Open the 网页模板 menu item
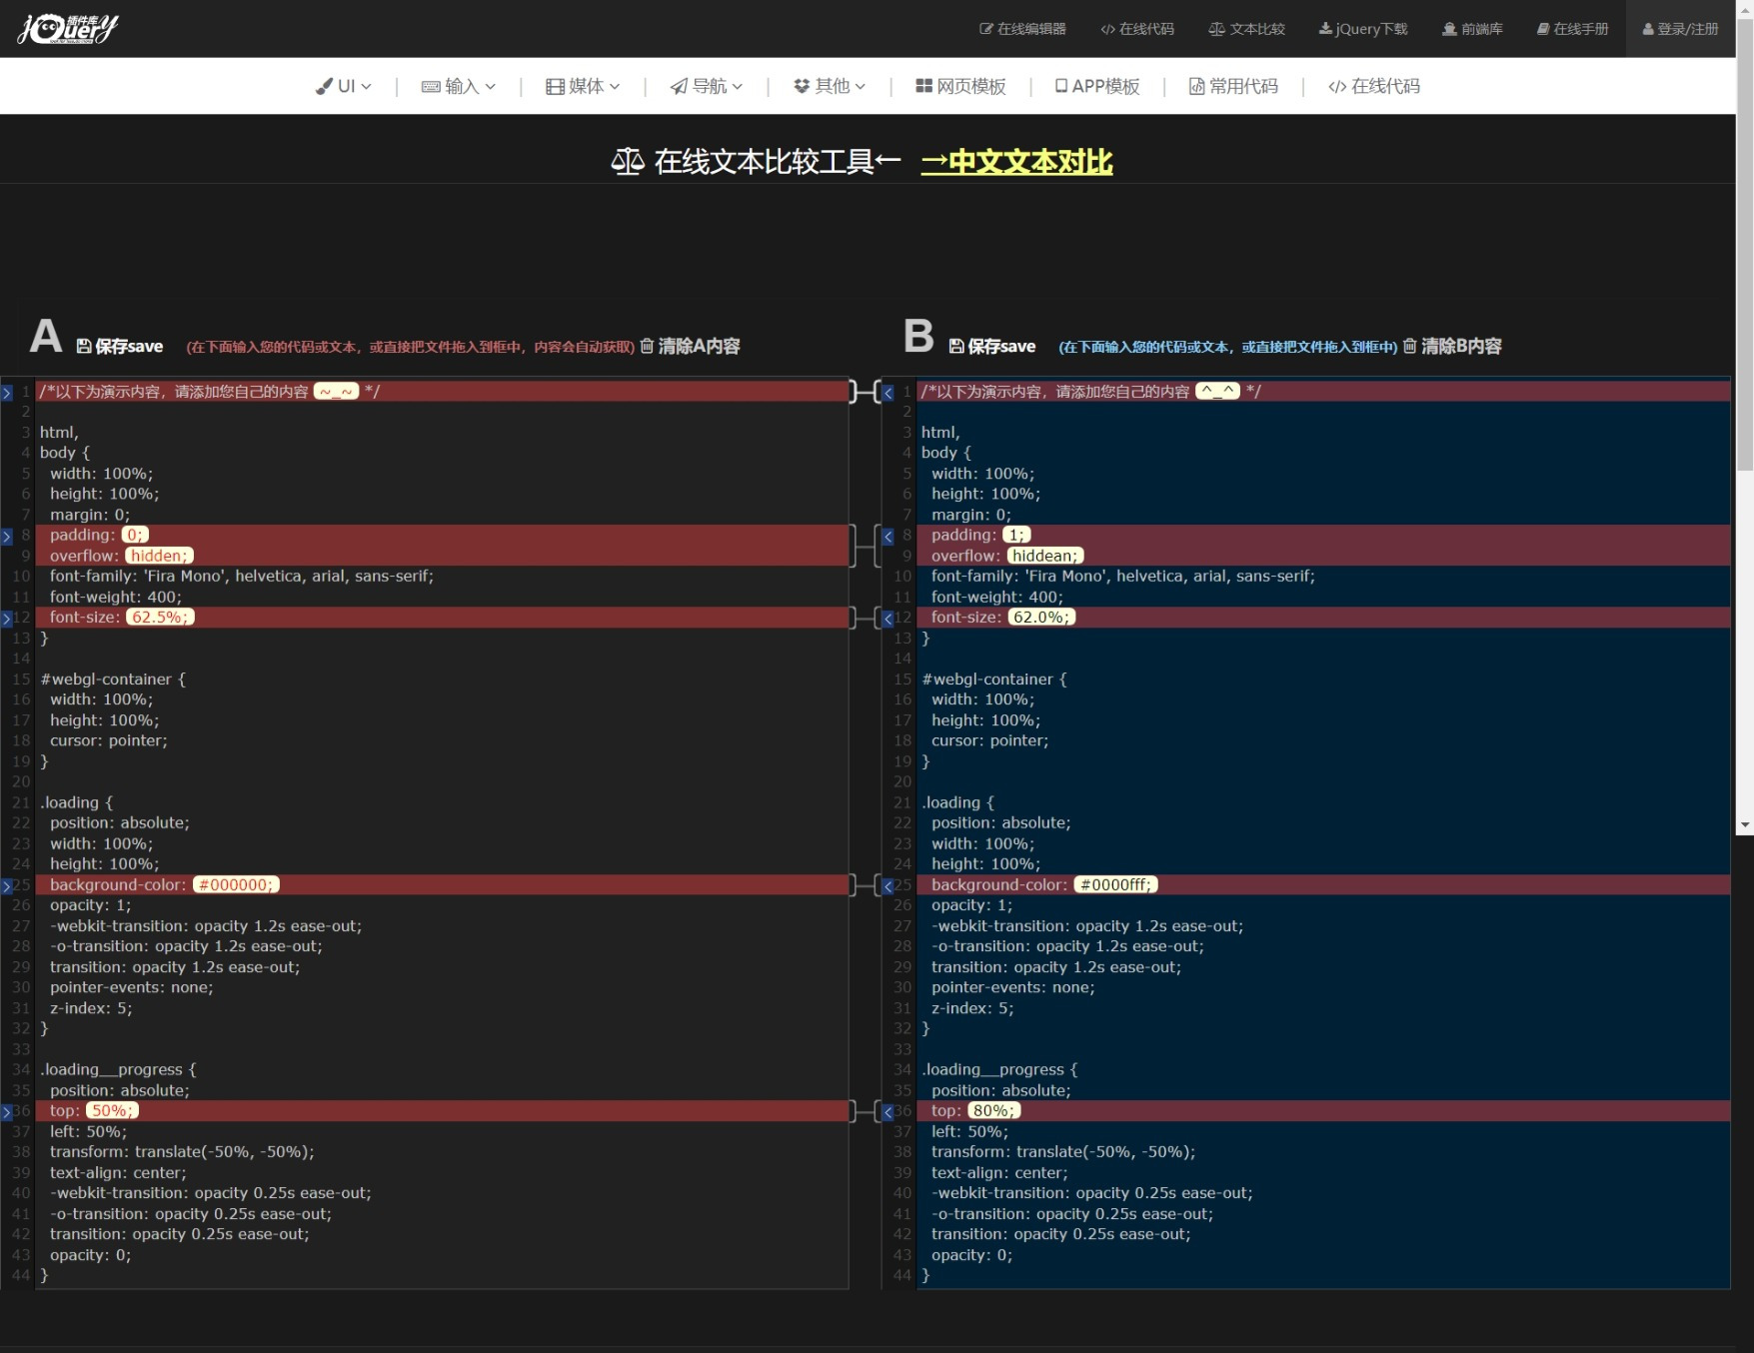This screenshot has width=1754, height=1353. pyautogui.click(x=960, y=86)
